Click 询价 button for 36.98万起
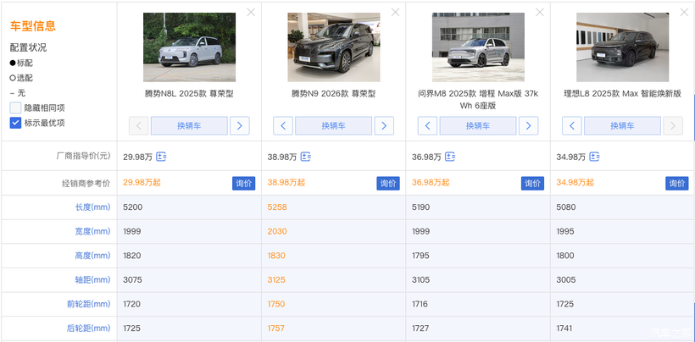The width and height of the screenshot is (695, 342). 532,183
